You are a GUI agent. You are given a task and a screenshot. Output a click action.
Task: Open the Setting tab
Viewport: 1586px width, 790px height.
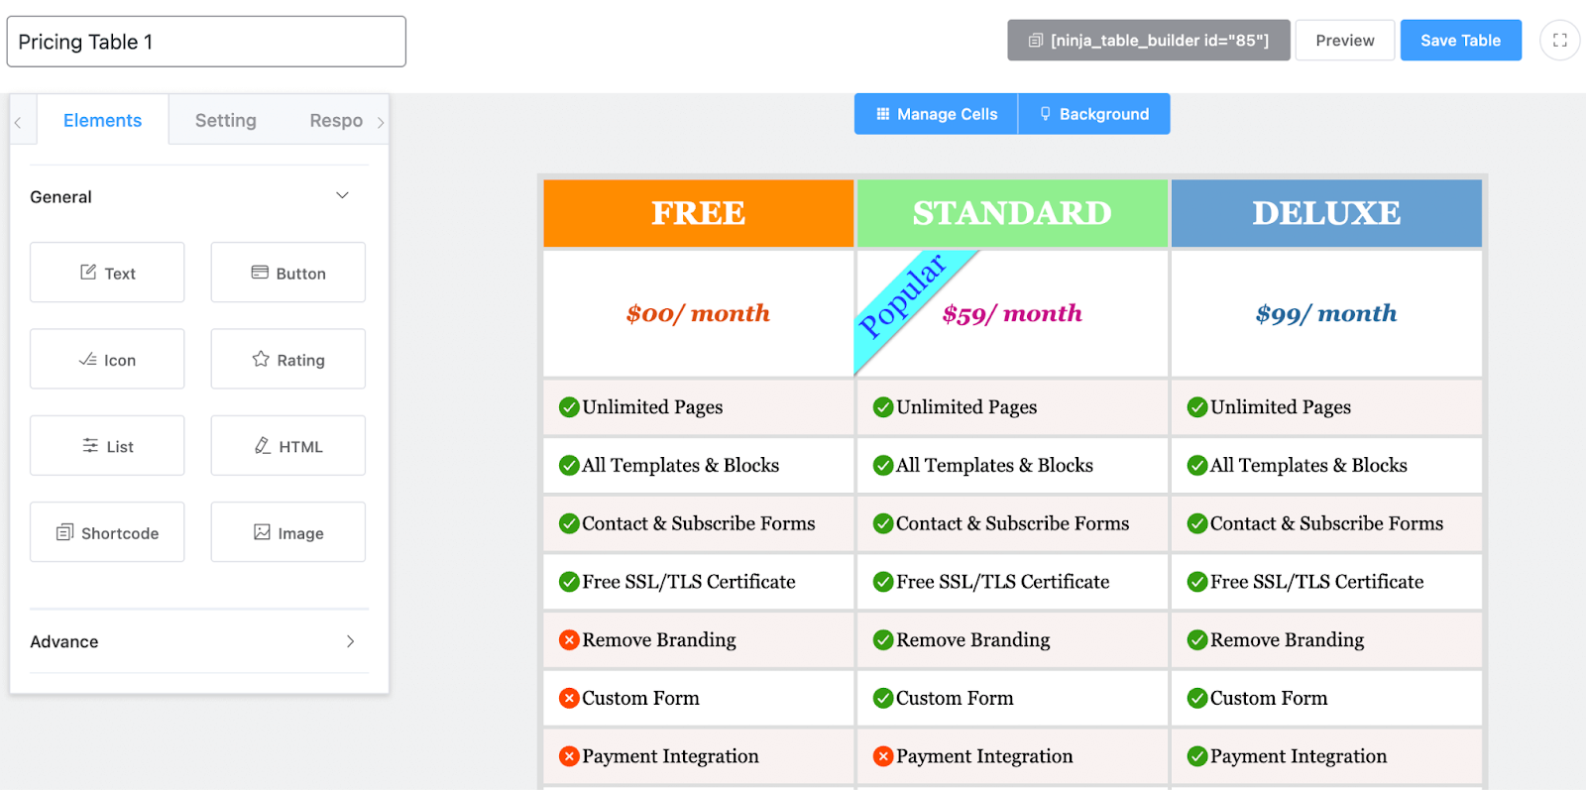tap(225, 120)
